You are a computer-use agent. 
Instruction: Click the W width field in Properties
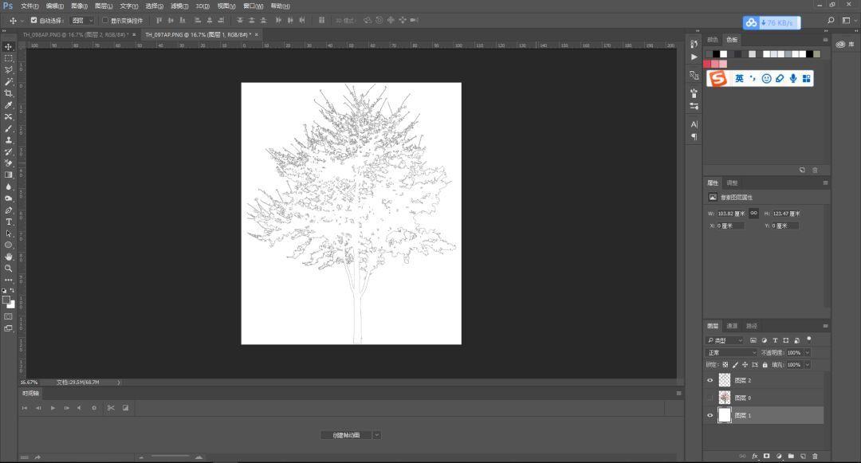(731, 214)
